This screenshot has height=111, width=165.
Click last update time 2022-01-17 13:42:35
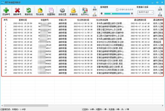(x=140, y=26)
